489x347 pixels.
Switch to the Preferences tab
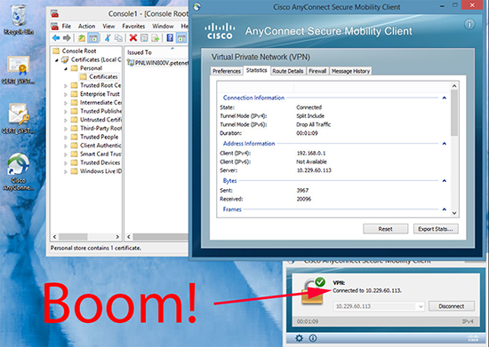tap(227, 71)
